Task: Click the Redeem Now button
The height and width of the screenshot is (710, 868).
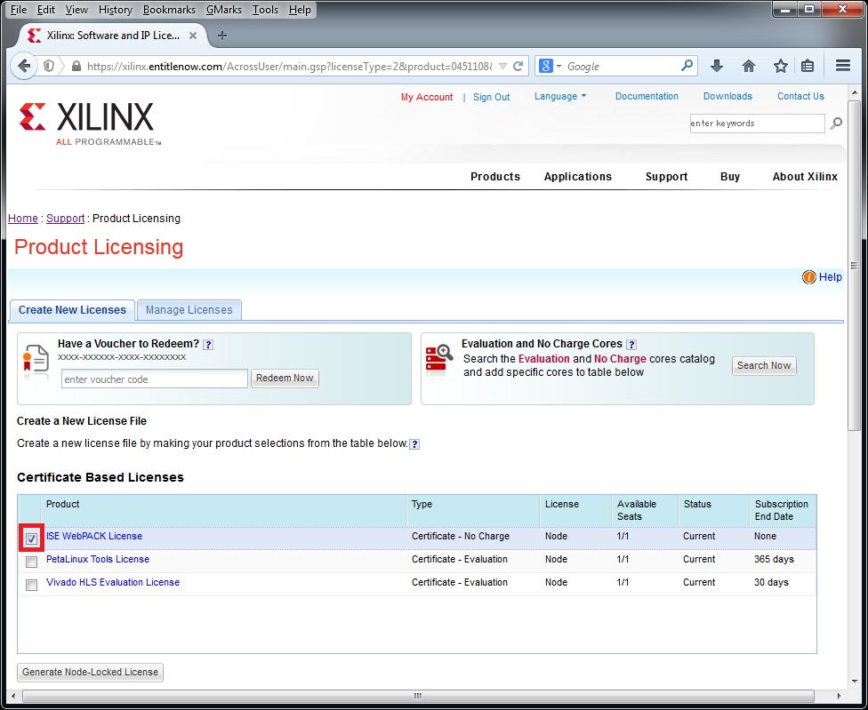Action: pos(285,379)
